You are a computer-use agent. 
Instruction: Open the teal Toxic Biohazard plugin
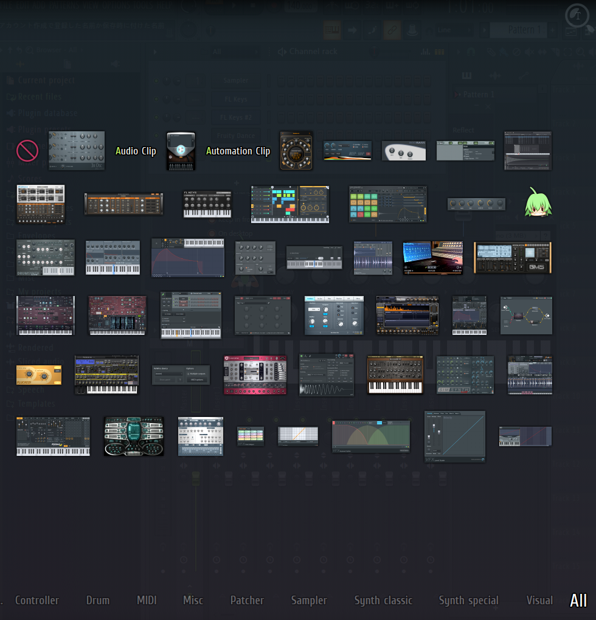click(134, 436)
